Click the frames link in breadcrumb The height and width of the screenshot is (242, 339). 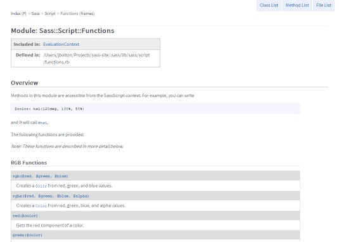[87, 13]
